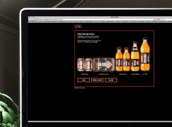Click the address bar URL field
The width and height of the screenshot is (172, 127).
point(96,19)
